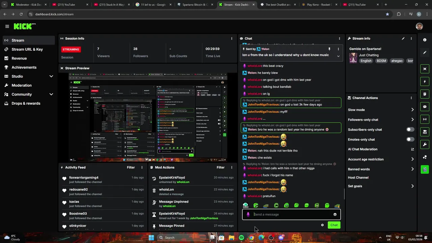Click the Kick logo
Image resolution: width=432 pixels, height=243 pixels.
(x=24, y=26)
